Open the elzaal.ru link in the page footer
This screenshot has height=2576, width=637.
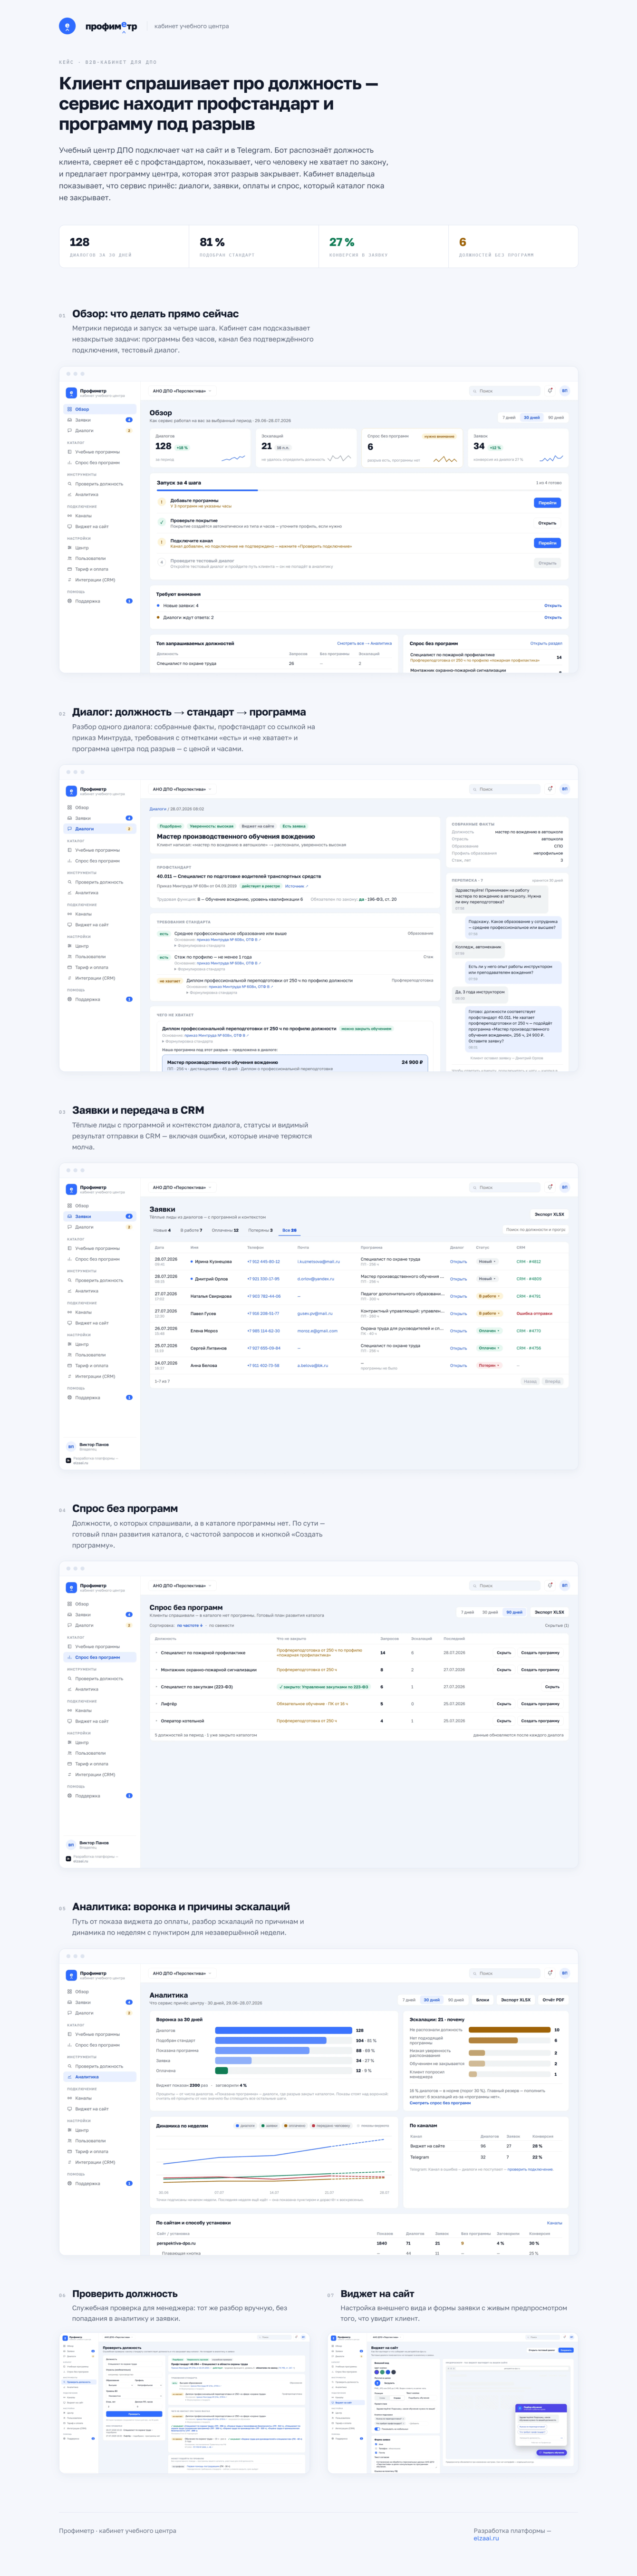coord(486,2538)
